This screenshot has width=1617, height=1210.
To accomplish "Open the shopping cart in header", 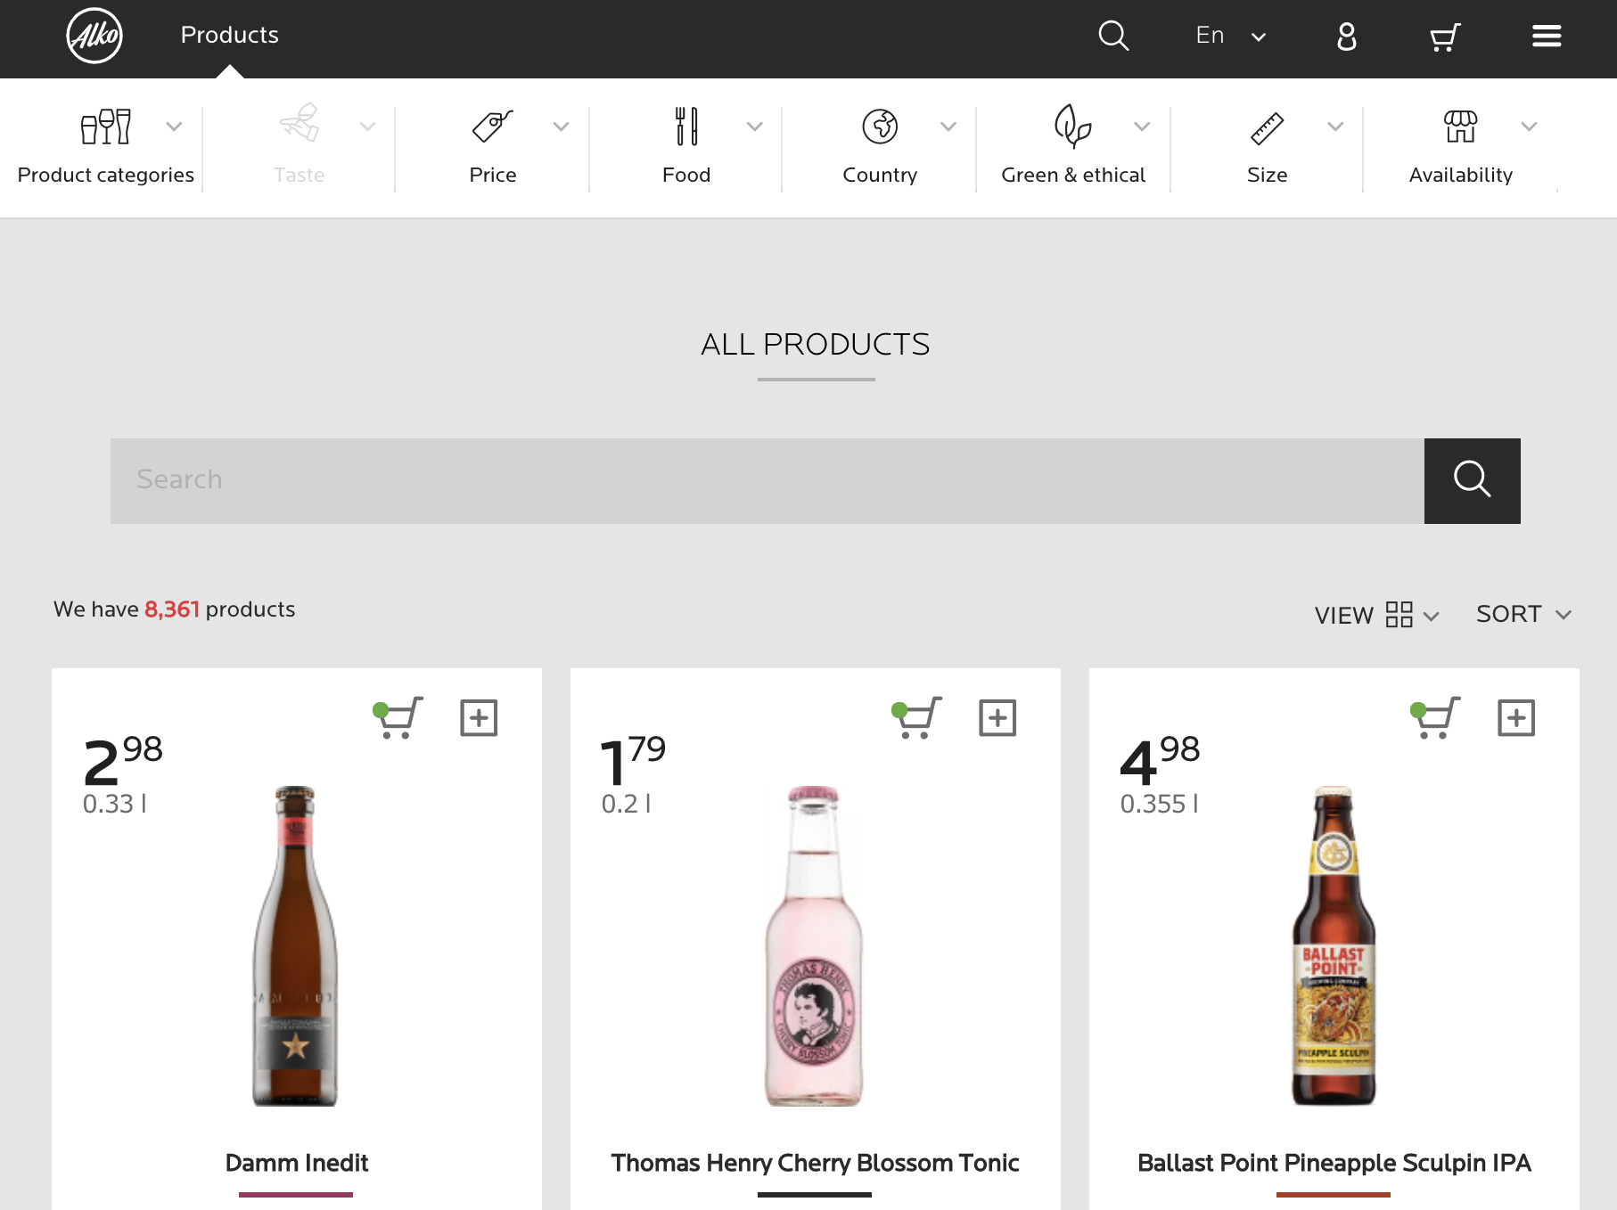I will tap(1445, 37).
